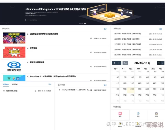Select 1日 of November in calendar
The width and height of the screenshot is (165, 130).
coord(146,73)
